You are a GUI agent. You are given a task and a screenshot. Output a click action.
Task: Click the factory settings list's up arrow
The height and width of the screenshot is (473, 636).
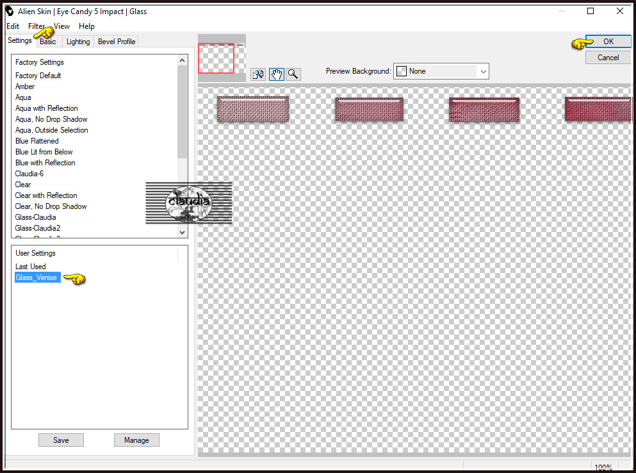pyautogui.click(x=182, y=60)
